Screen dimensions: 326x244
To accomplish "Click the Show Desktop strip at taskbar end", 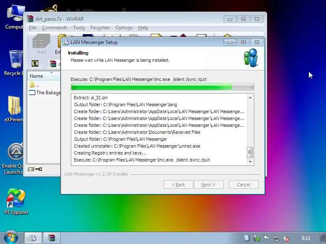I will click(x=323, y=238).
